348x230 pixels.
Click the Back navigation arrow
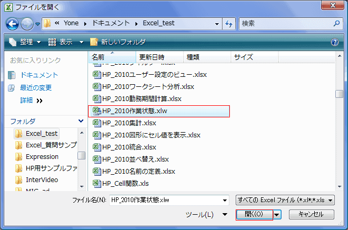tap(12, 24)
